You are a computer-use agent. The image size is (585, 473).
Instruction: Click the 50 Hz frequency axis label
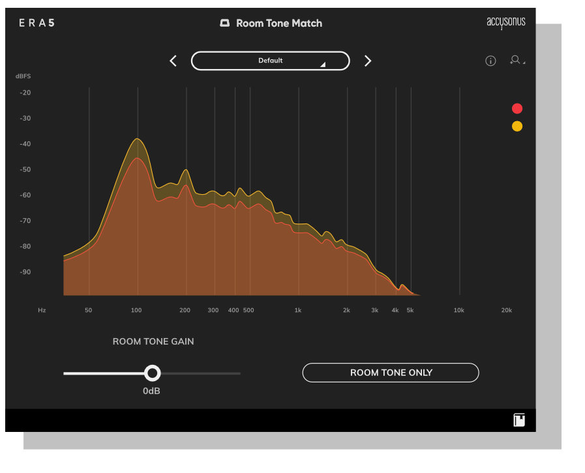pyautogui.click(x=89, y=310)
